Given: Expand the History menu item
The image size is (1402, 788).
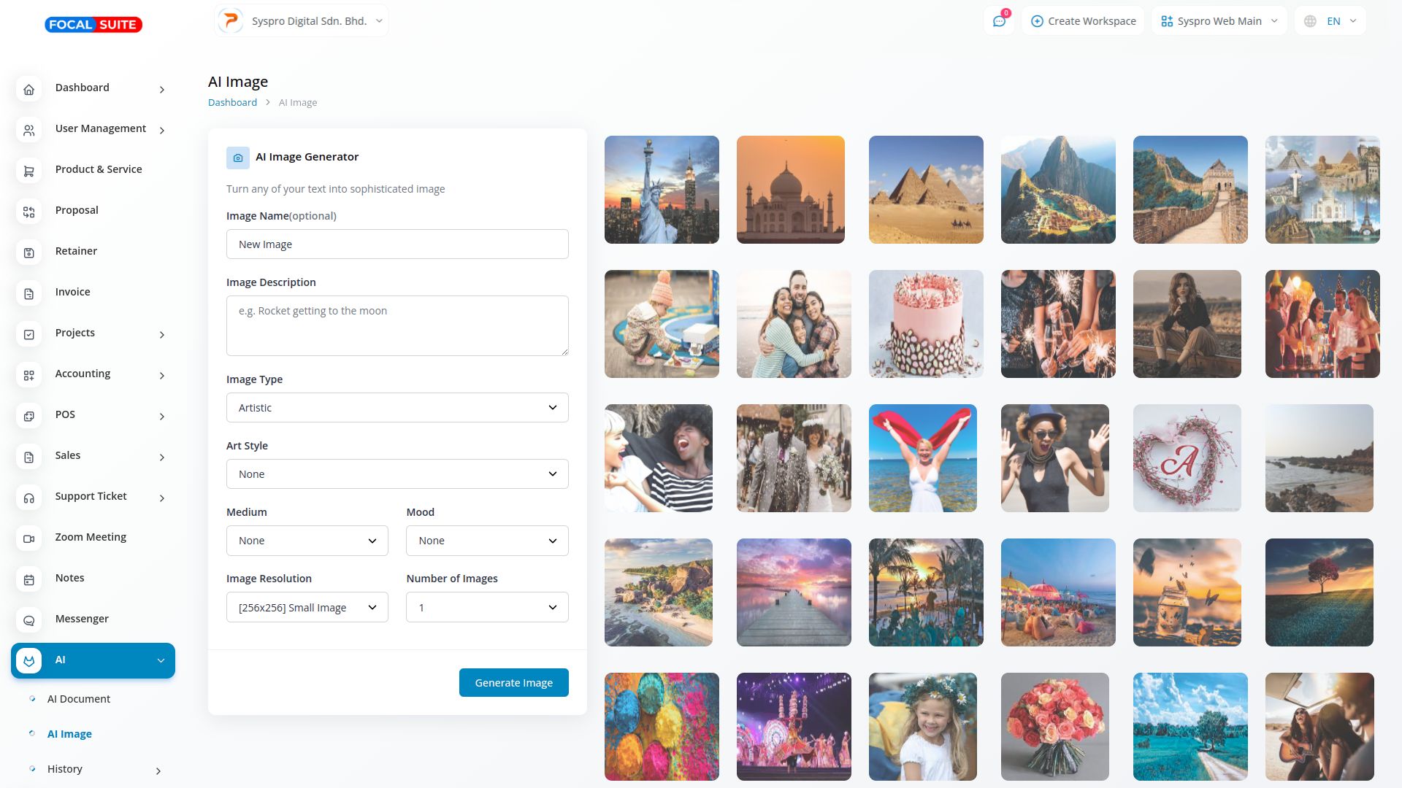Looking at the screenshot, I should click(x=65, y=769).
